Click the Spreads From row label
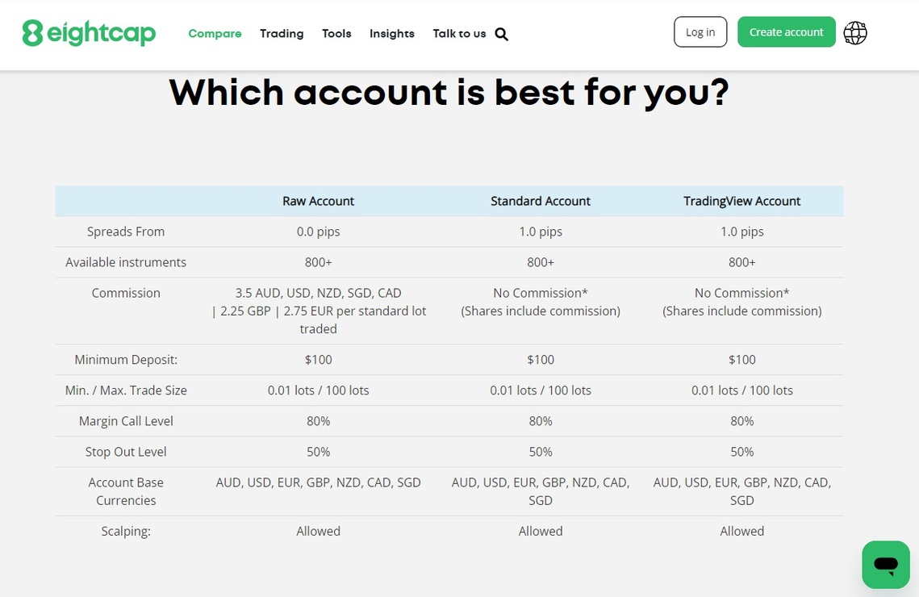 126,232
